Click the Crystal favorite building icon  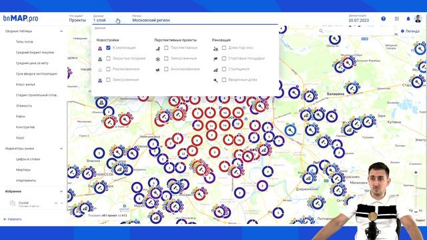pyautogui.click(x=12, y=203)
